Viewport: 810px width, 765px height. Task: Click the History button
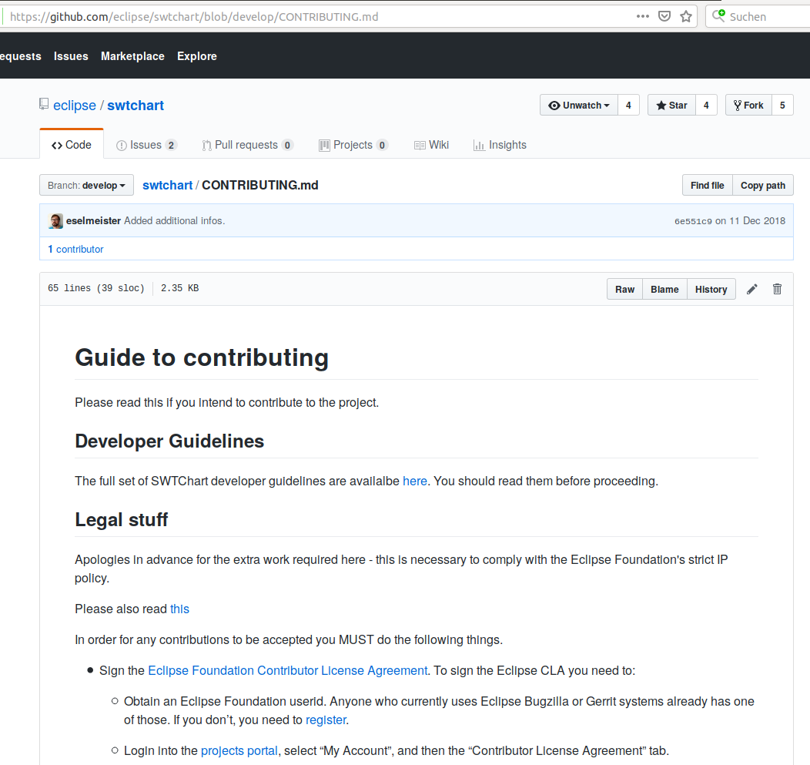click(711, 289)
